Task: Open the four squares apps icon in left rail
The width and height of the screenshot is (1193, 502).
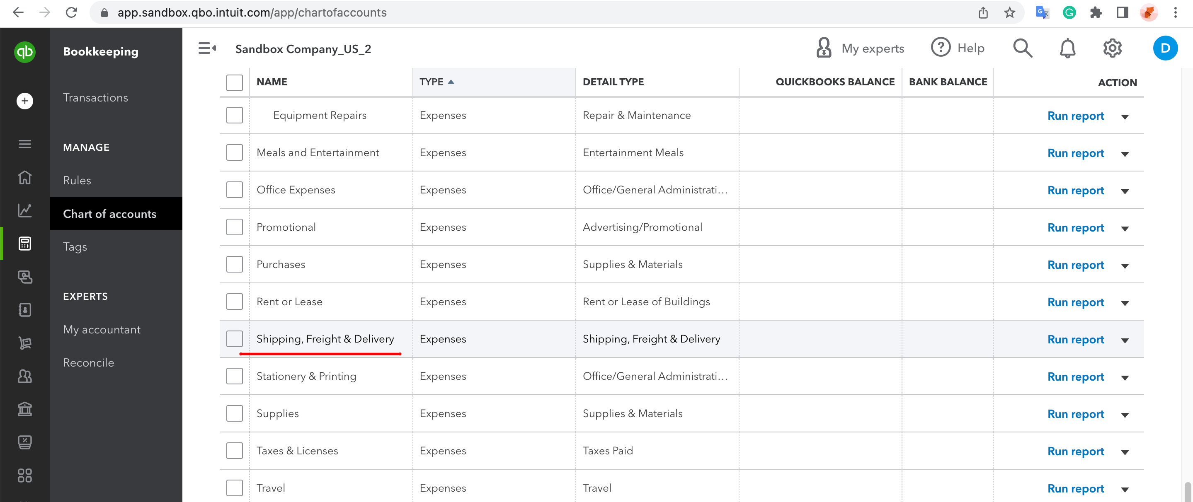Action: 24,475
